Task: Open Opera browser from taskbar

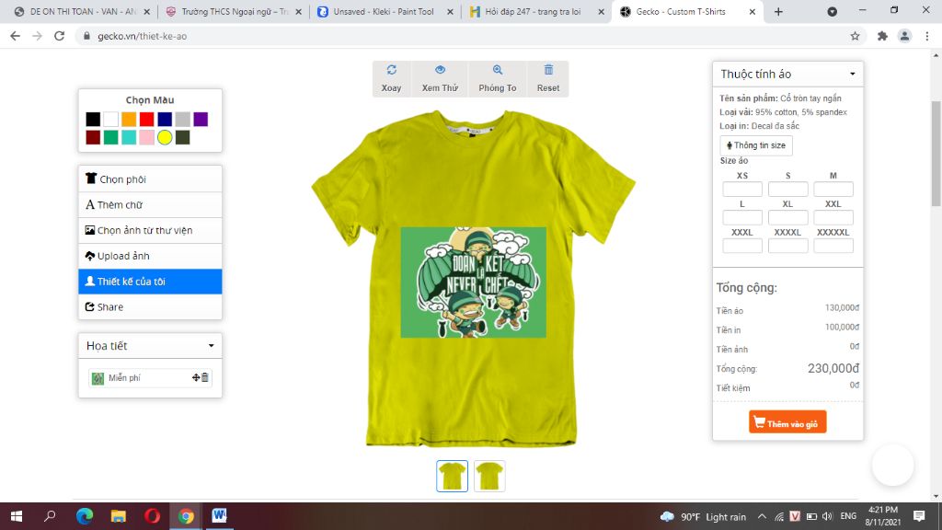Action: point(152,516)
